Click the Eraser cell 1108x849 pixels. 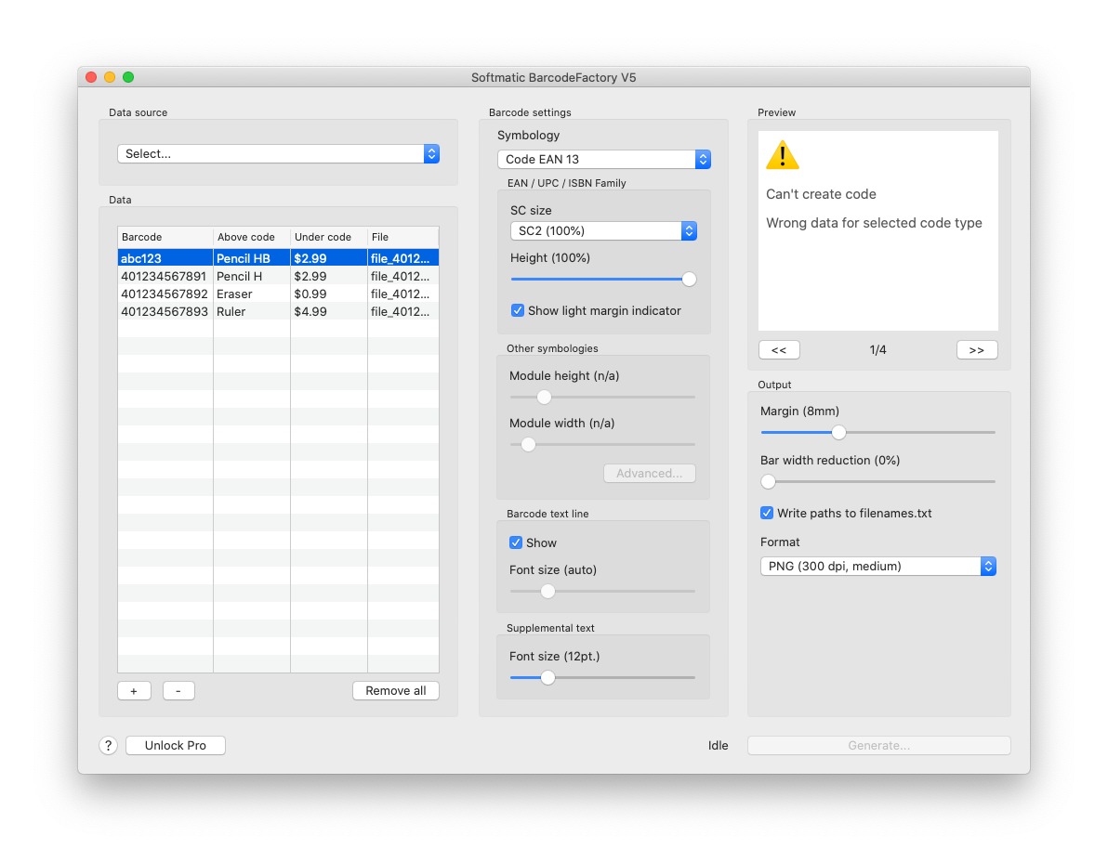point(252,294)
